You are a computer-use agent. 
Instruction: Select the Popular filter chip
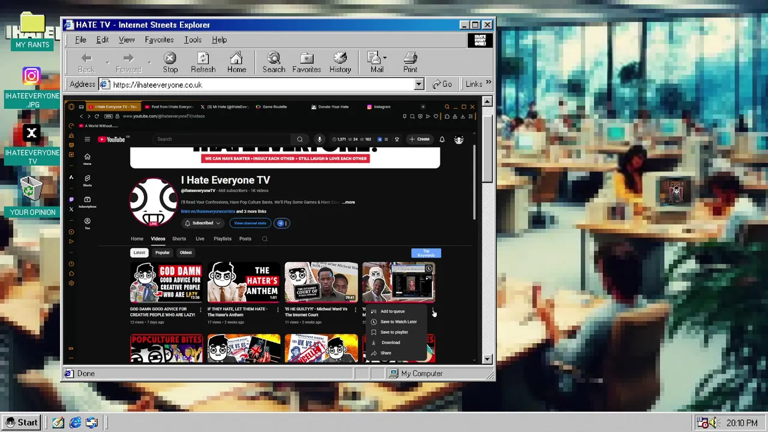(163, 253)
